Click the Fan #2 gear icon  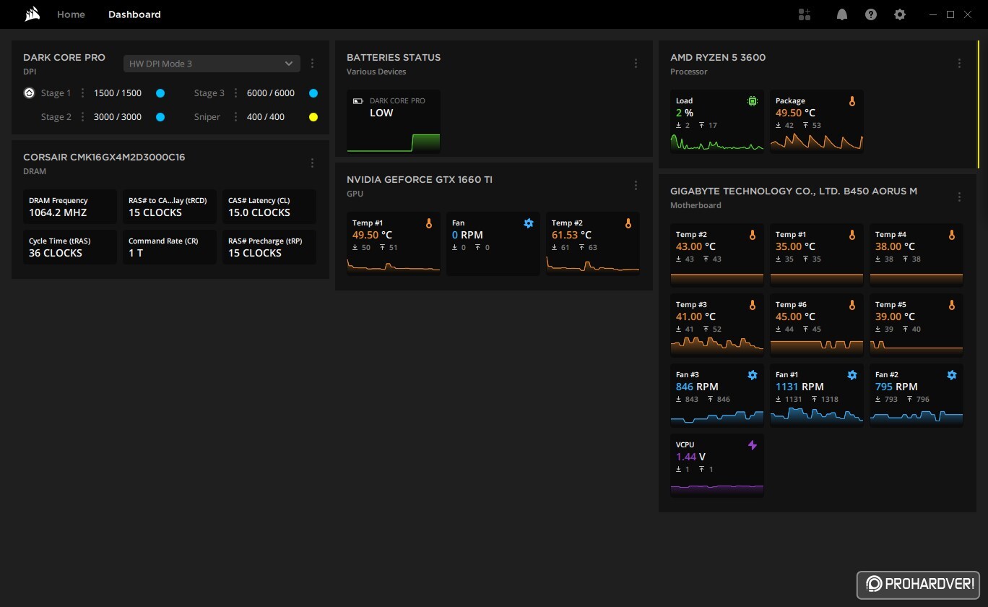952,376
